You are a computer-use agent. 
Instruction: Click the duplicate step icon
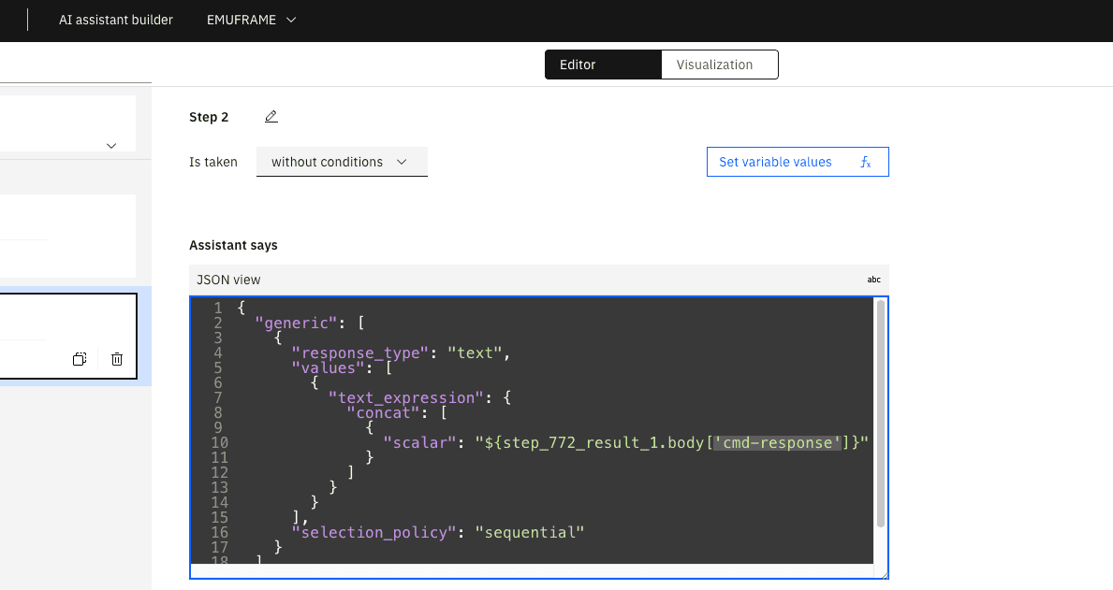[x=80, y=359]
